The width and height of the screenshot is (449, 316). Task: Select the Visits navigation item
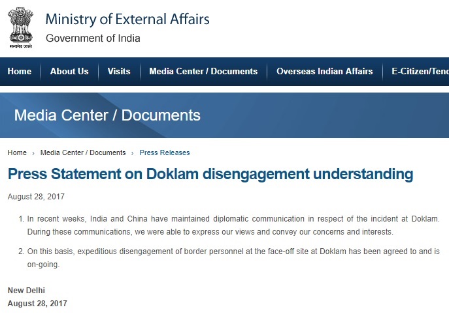[119, 72]
